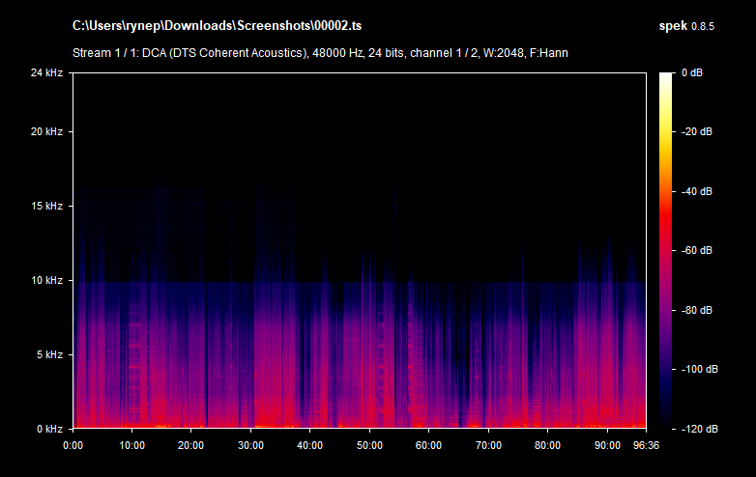Screen dimensions: 756x477
Task: Click the stream info line about DCA
Action: tap(320, 52)
